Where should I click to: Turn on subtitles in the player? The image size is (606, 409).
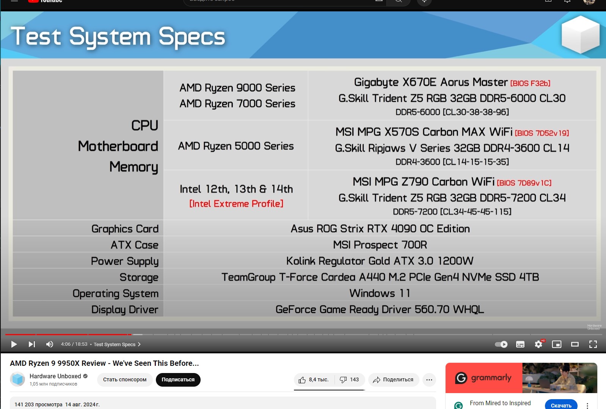click(x=520, y=344)
